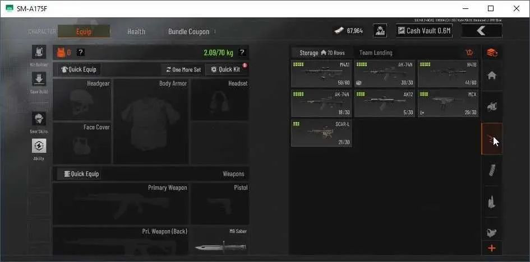
Task: Select the empty Face Cover slot
Action: (x=82, y=143)
